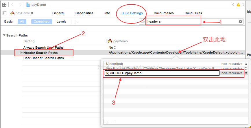Remove selected path in popover

coord(113,122)
